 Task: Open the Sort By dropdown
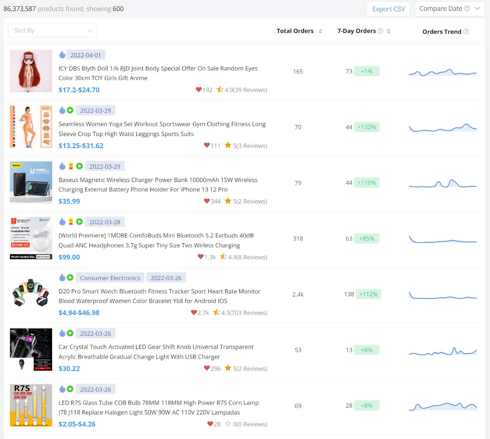[x=52, y=30]
